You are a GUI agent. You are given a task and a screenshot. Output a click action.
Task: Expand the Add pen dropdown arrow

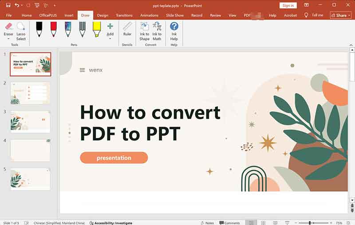[110, 39]
